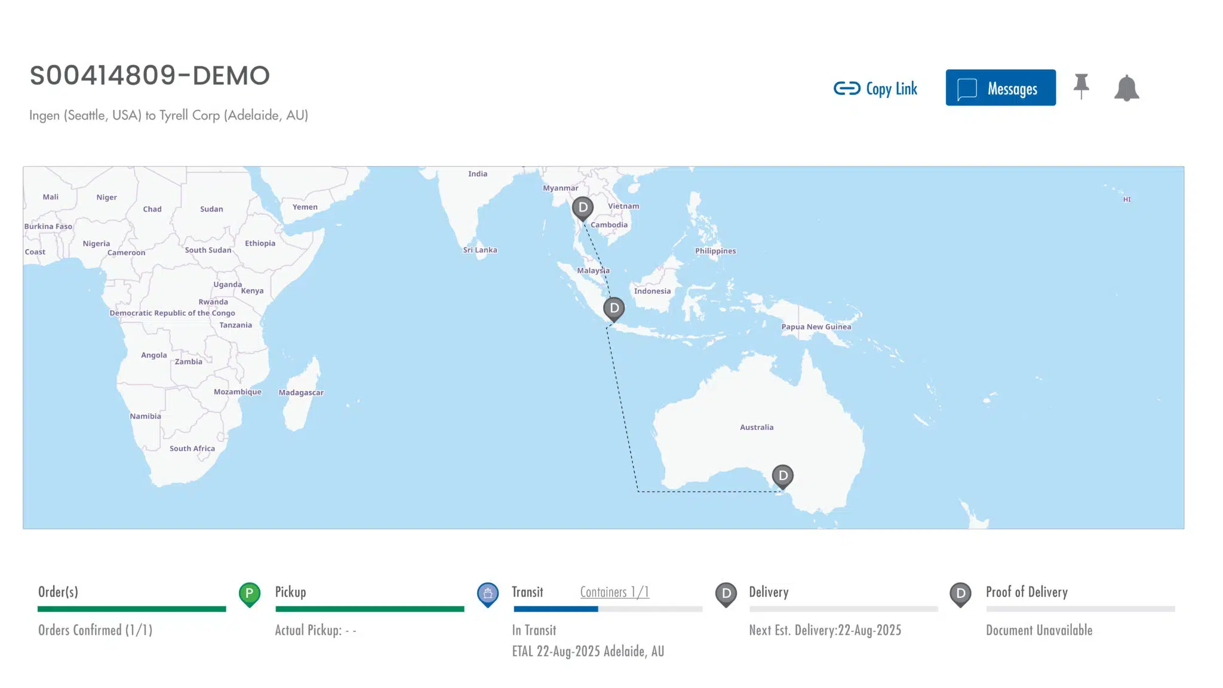
Task: Click the Order(s) progress bar
Action: point(131,609)
